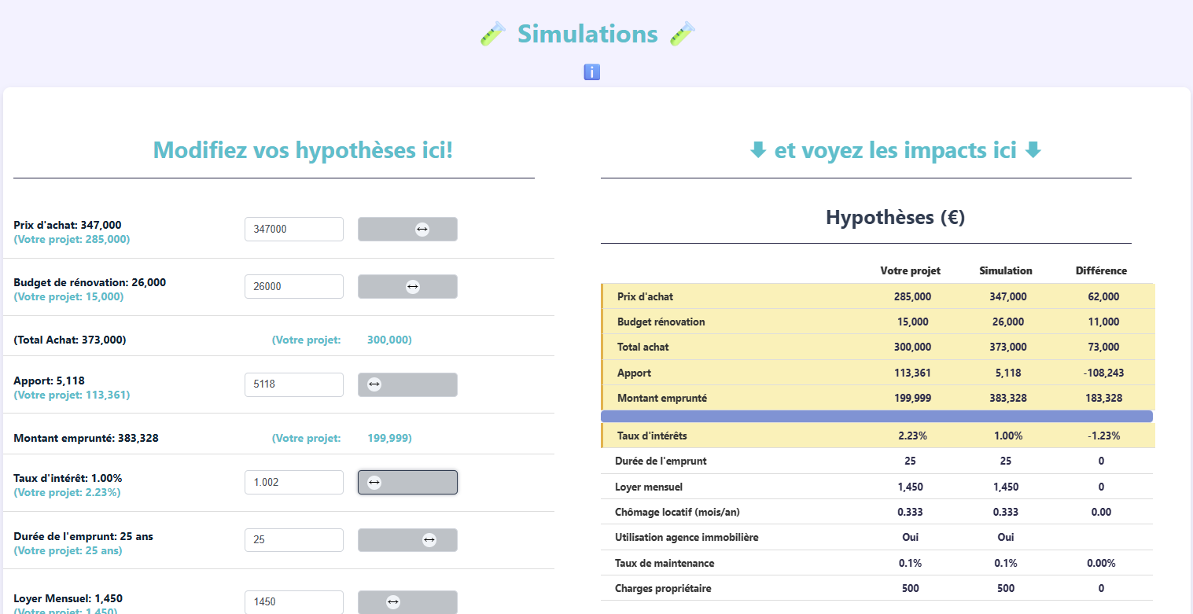1193x614 pixels.
Task: Click the Taux d'intérêt input 1.002
Action: 294,482
